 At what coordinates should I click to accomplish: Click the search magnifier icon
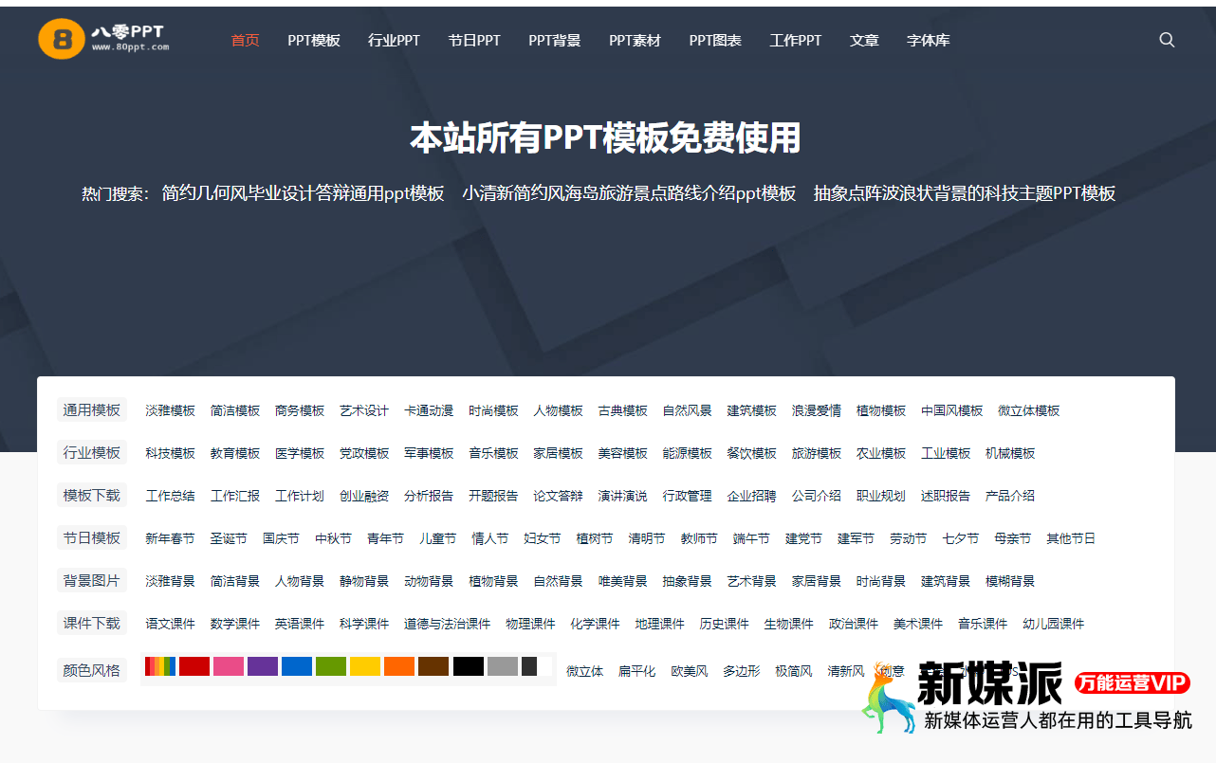tap(1166, 40)
